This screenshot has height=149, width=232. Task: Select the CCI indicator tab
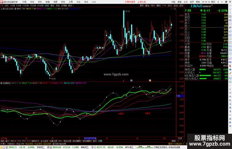click(29, 141)
